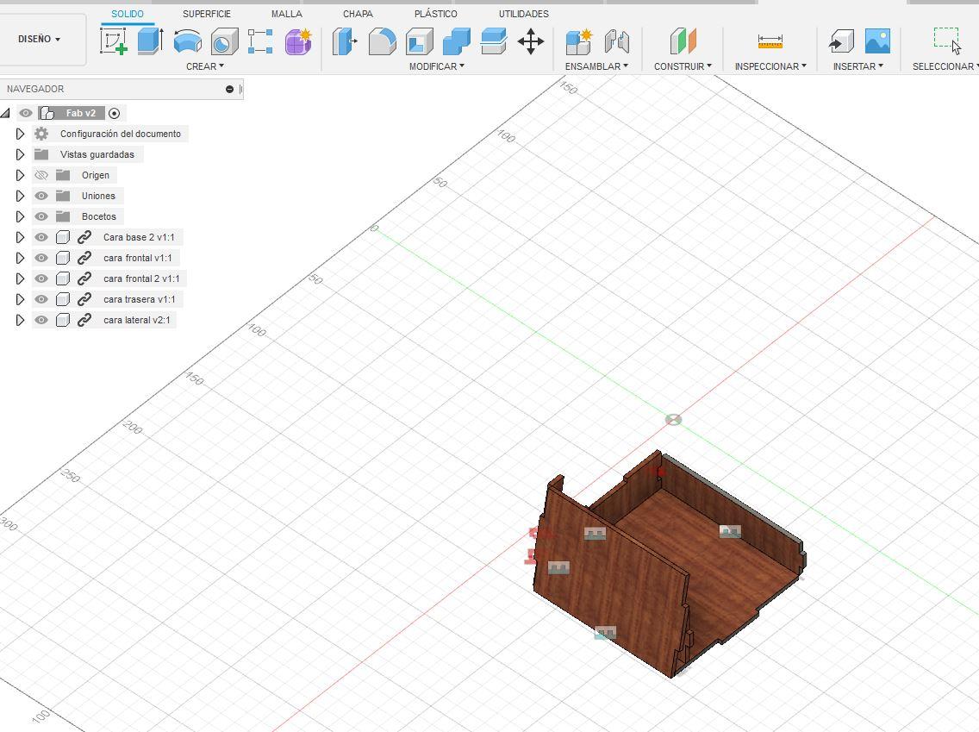
Task: Collapse the Fab v2 root tree node
Action: pos(6,113)
